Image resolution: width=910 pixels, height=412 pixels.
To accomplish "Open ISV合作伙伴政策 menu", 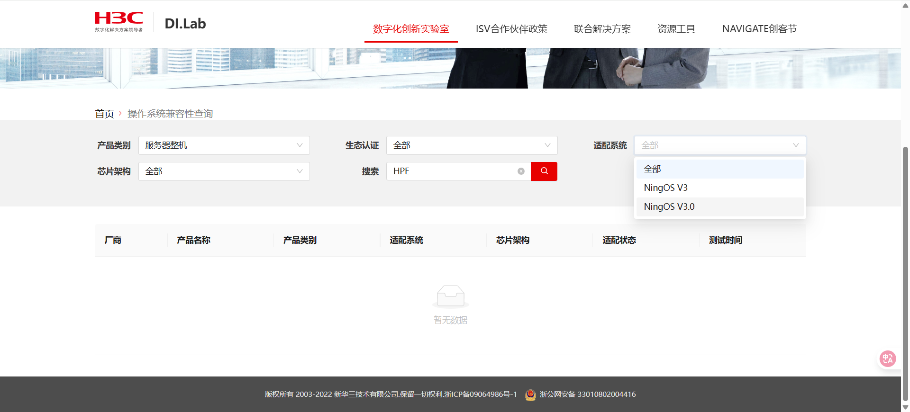I will [x=511, y=29].
